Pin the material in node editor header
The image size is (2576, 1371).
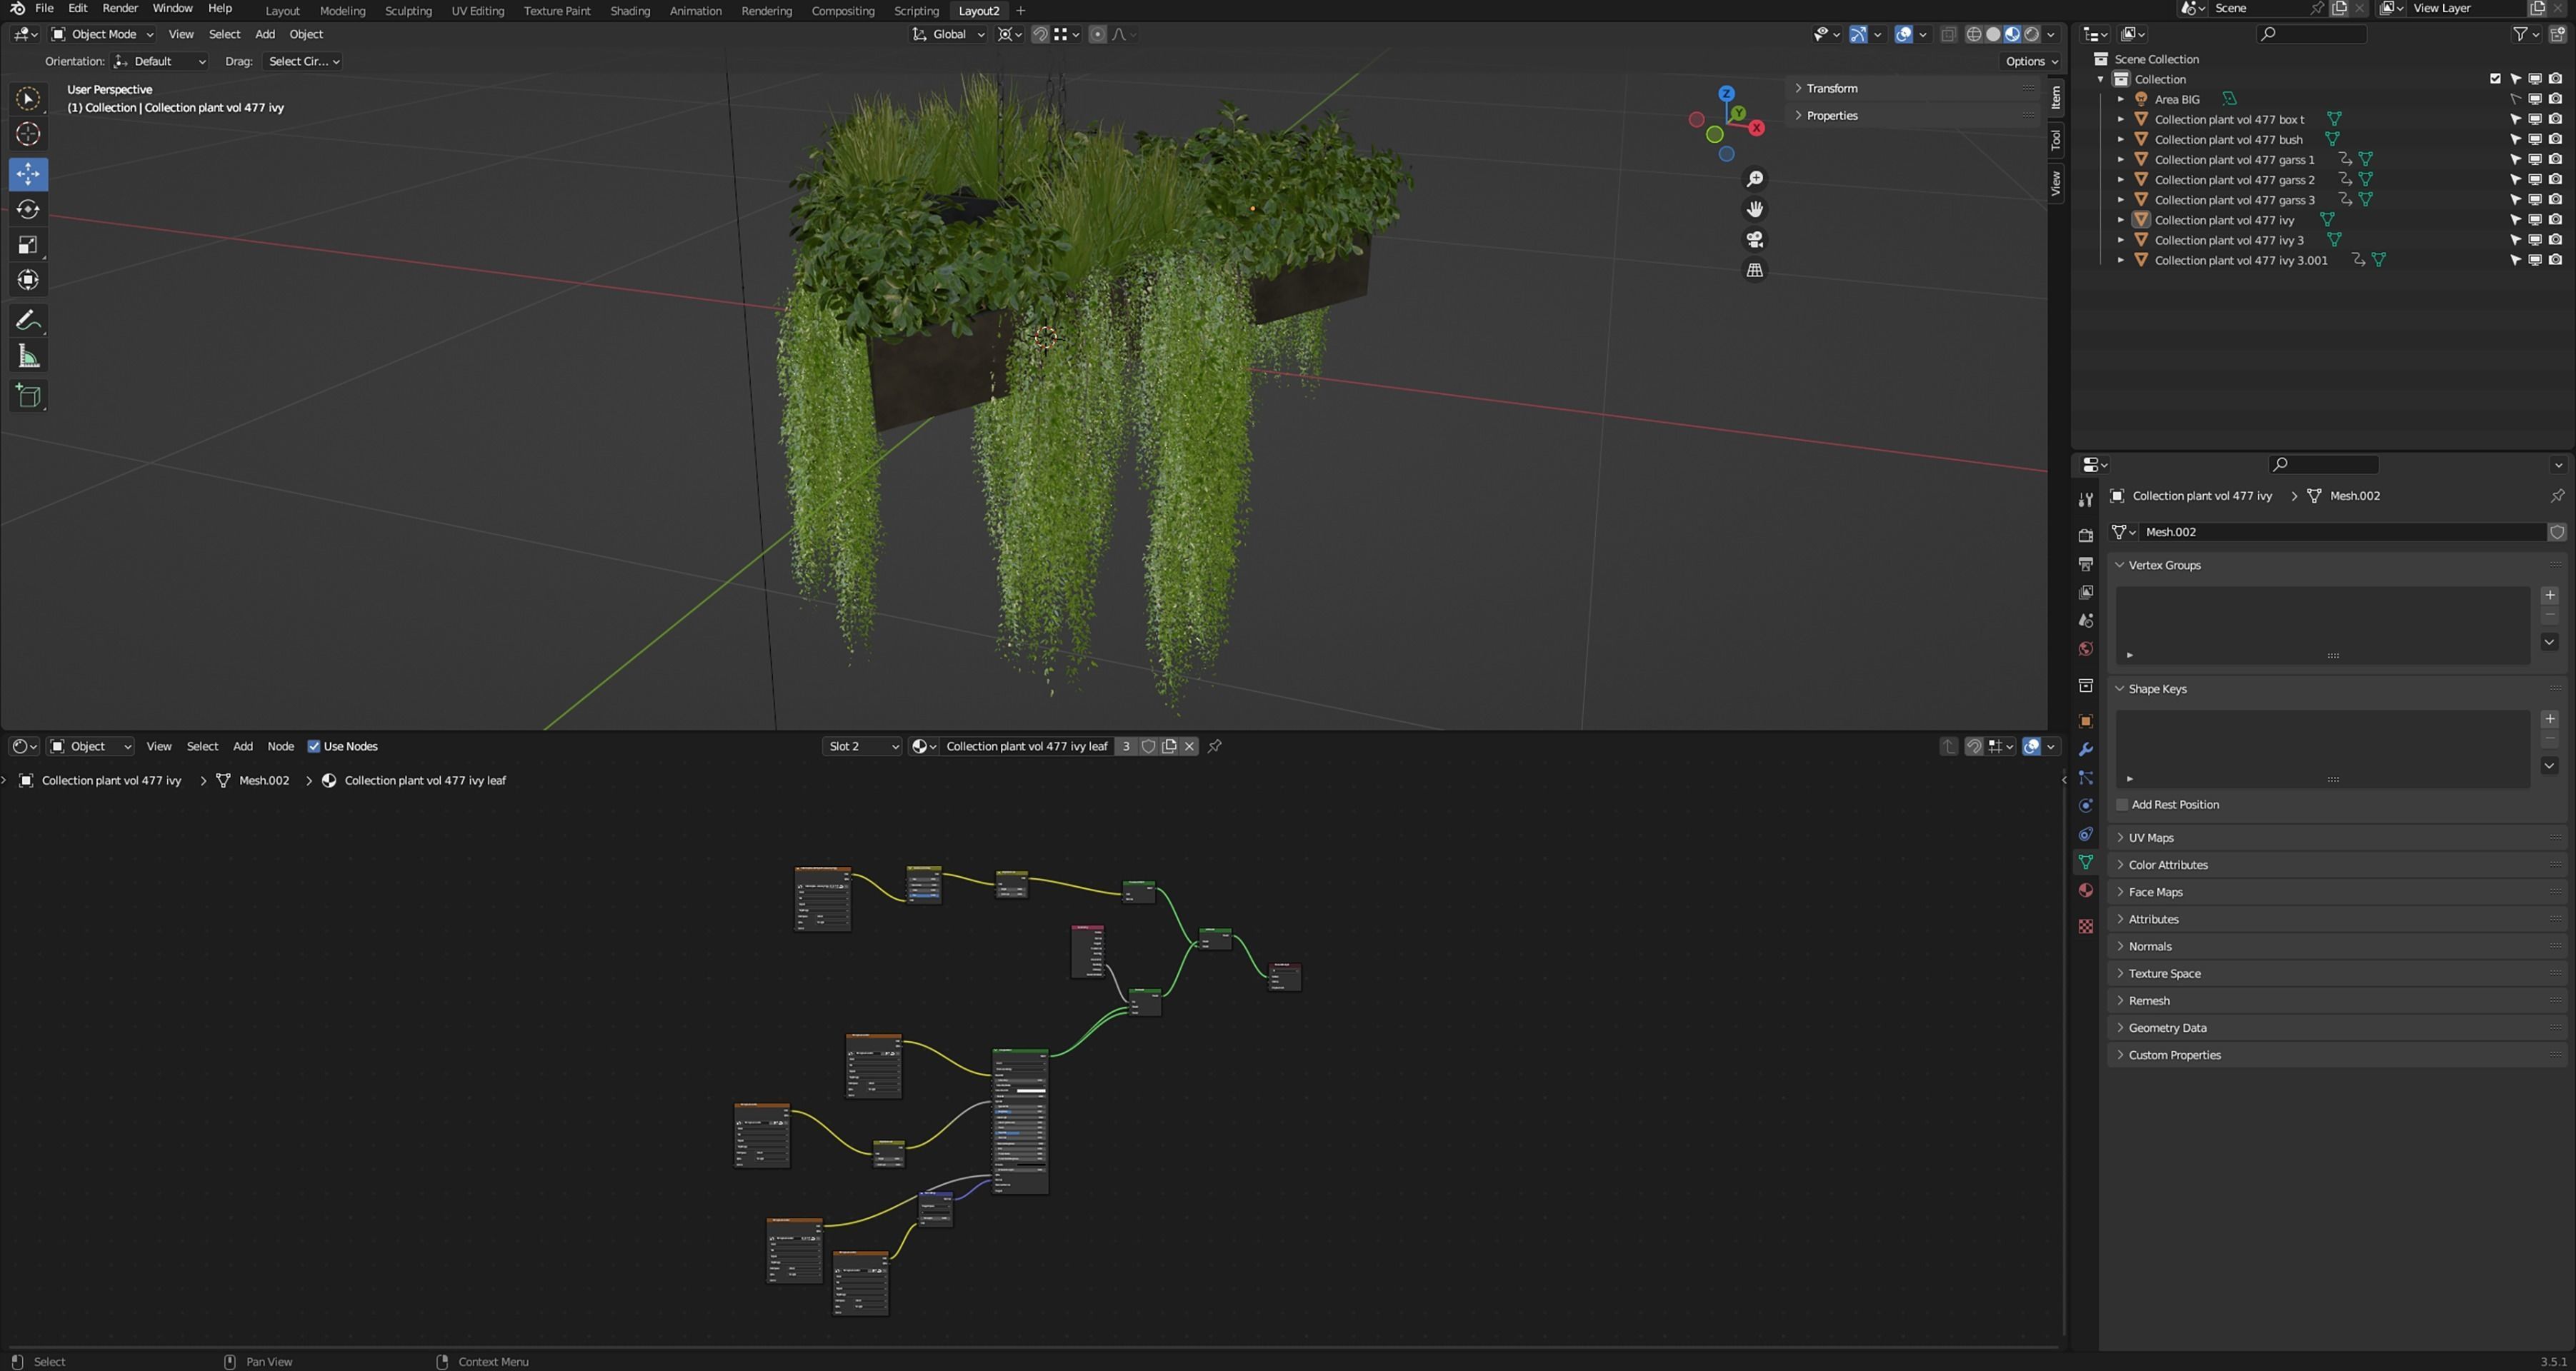click(1214, 746)
